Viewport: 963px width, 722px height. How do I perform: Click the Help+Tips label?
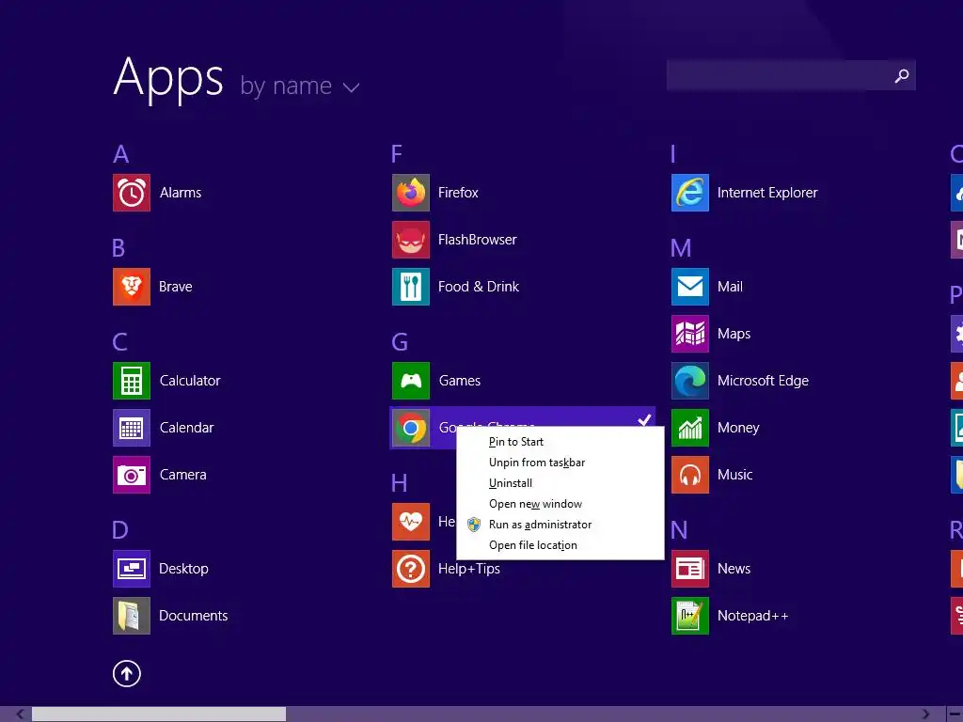click(x=469, y=569)
